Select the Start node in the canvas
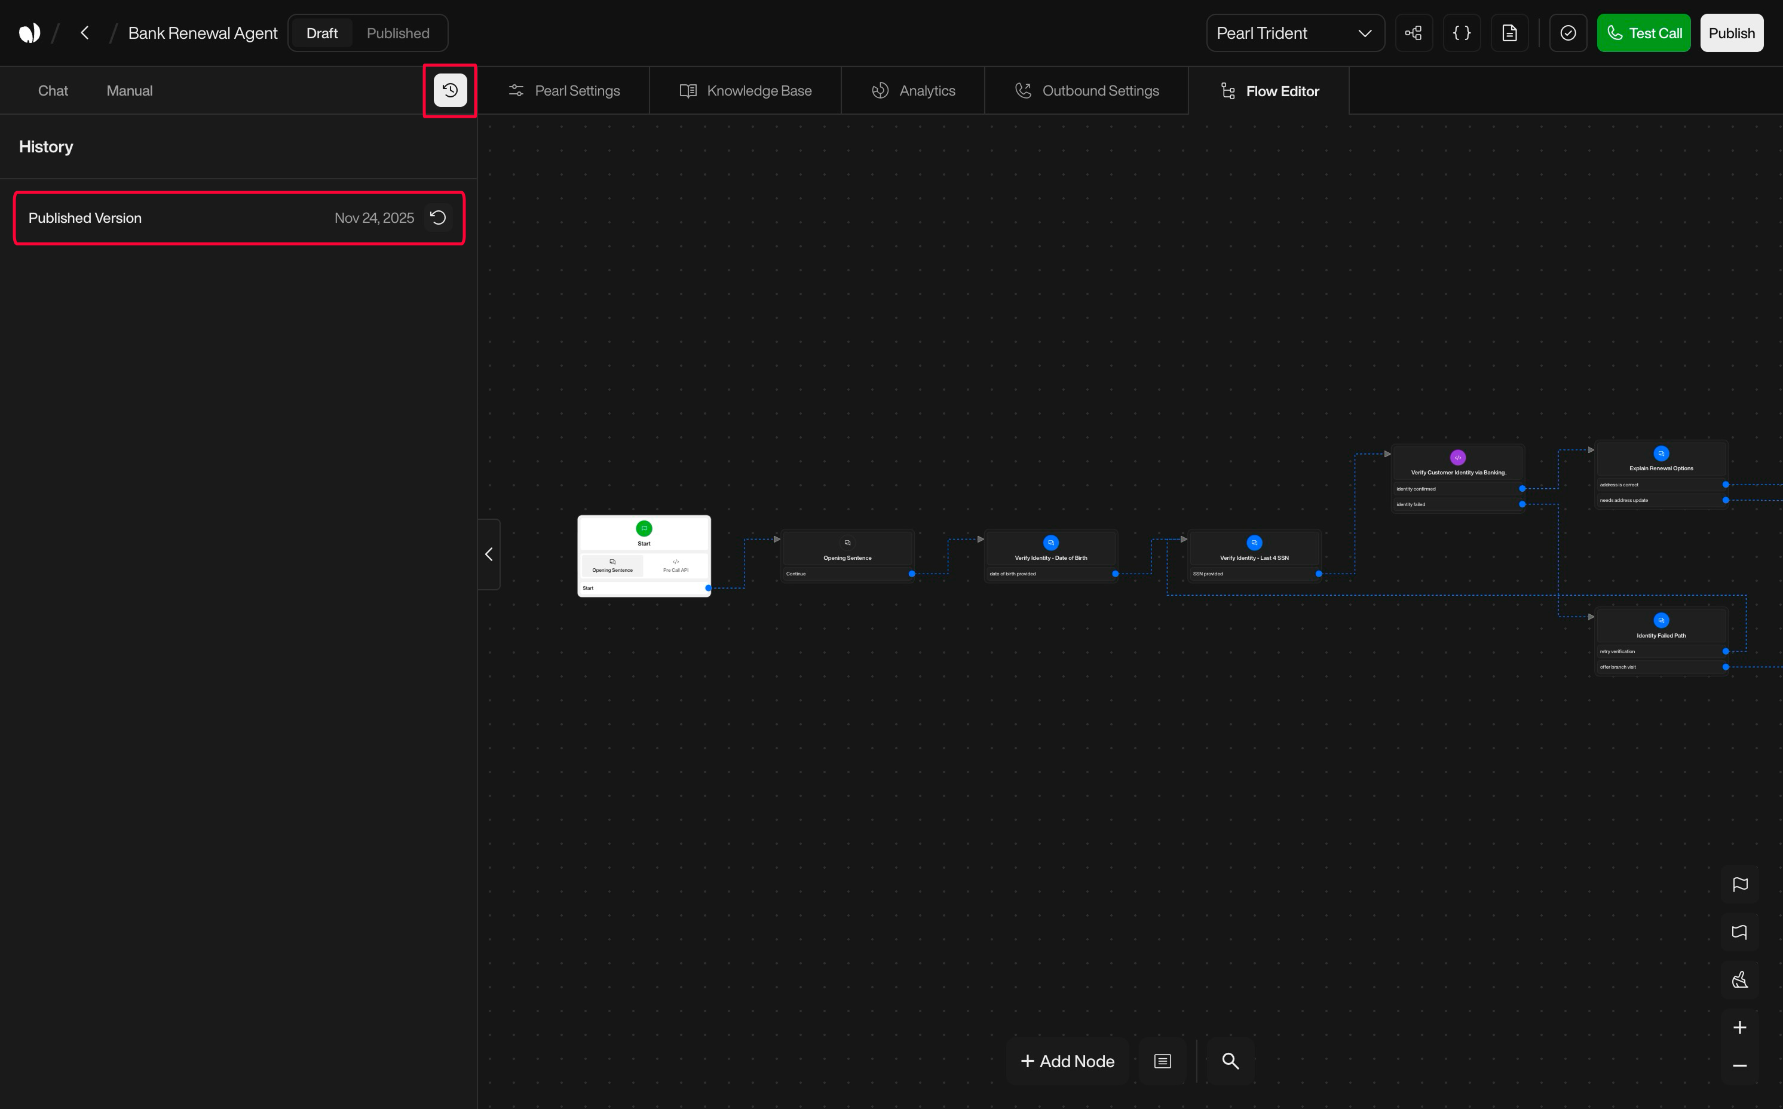The width and height of the screenshot is (1783, 1109). click(x=644, y=535)
